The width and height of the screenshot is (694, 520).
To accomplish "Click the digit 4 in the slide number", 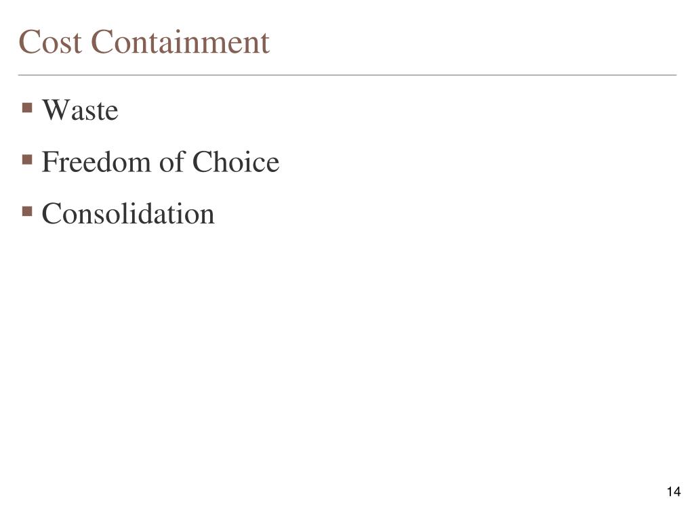I will [x=677, y=492].
